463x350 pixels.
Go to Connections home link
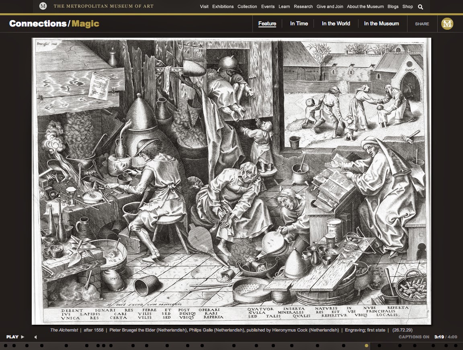38,24
